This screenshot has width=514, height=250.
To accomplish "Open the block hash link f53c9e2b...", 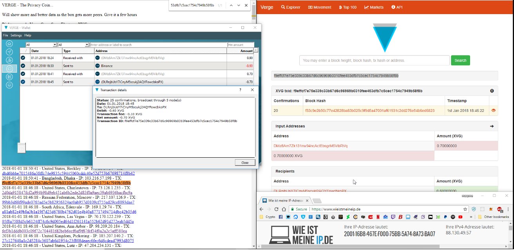I will point(370,111).
